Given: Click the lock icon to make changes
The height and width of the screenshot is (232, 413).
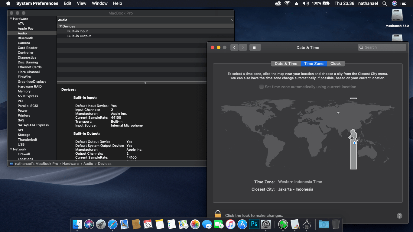Looking at the screenshot, I should 218,214.
